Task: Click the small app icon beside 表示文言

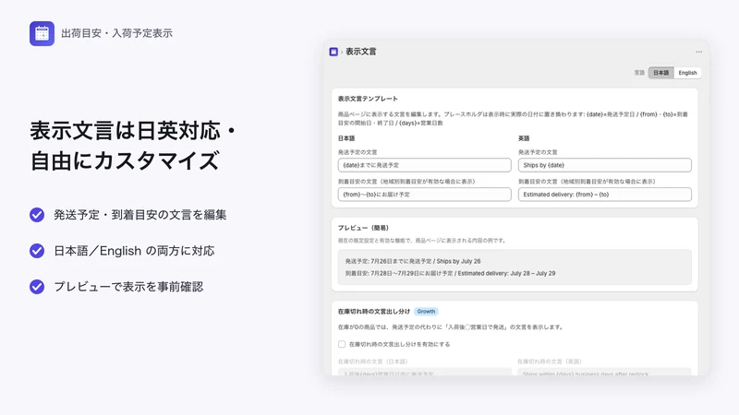Action: (x=333, y=52)
